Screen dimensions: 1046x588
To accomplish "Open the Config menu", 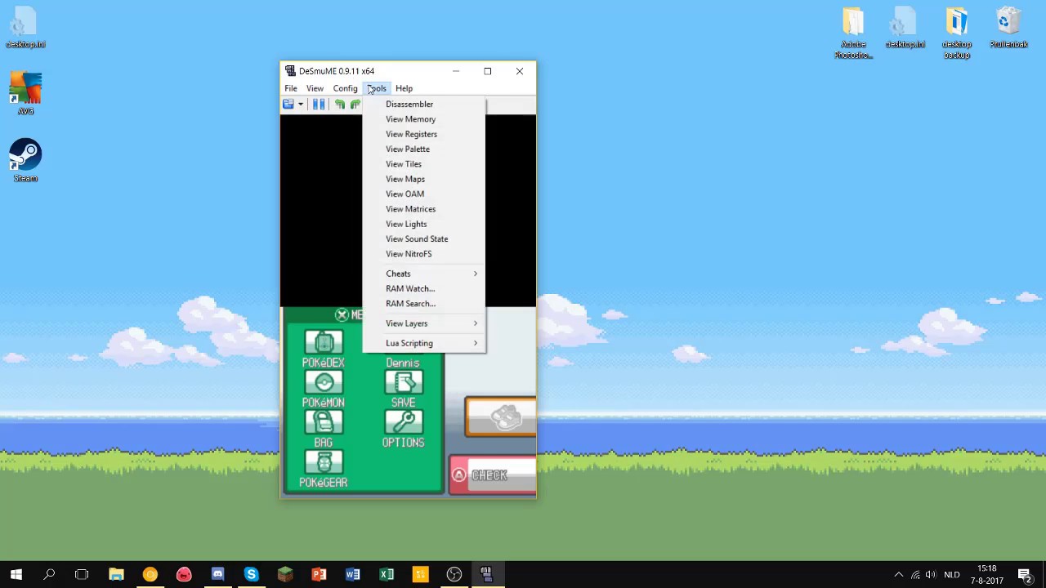I will pyautogui.click(x=345, y=88).
